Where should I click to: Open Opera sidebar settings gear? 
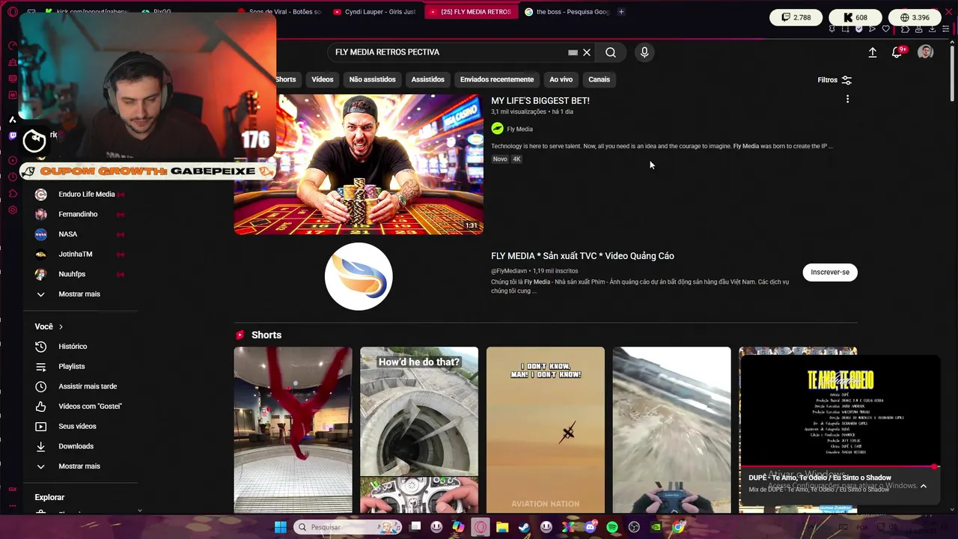[13, 210]
